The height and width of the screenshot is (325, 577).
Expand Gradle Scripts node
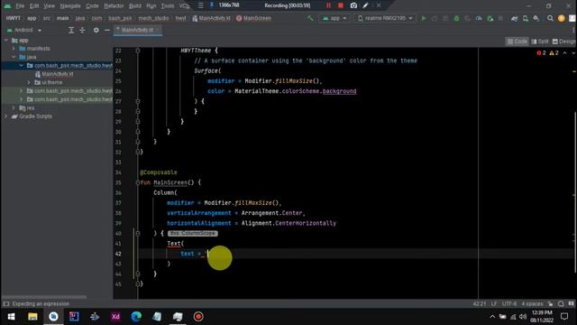[6, 116]
